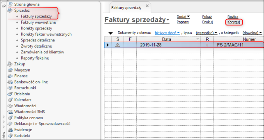Select Sprzedaż module in sidebar
Screen dimensions: 264x140
tap(22, 10)
